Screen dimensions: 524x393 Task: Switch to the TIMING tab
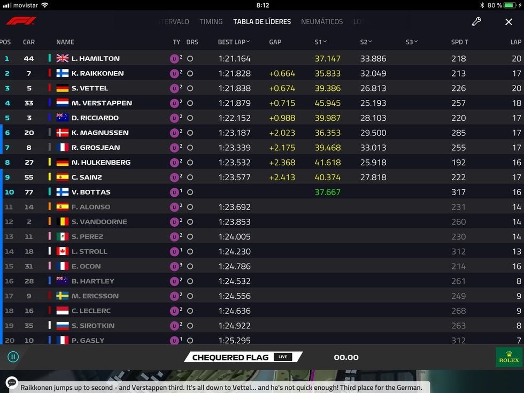pos(211,22)
